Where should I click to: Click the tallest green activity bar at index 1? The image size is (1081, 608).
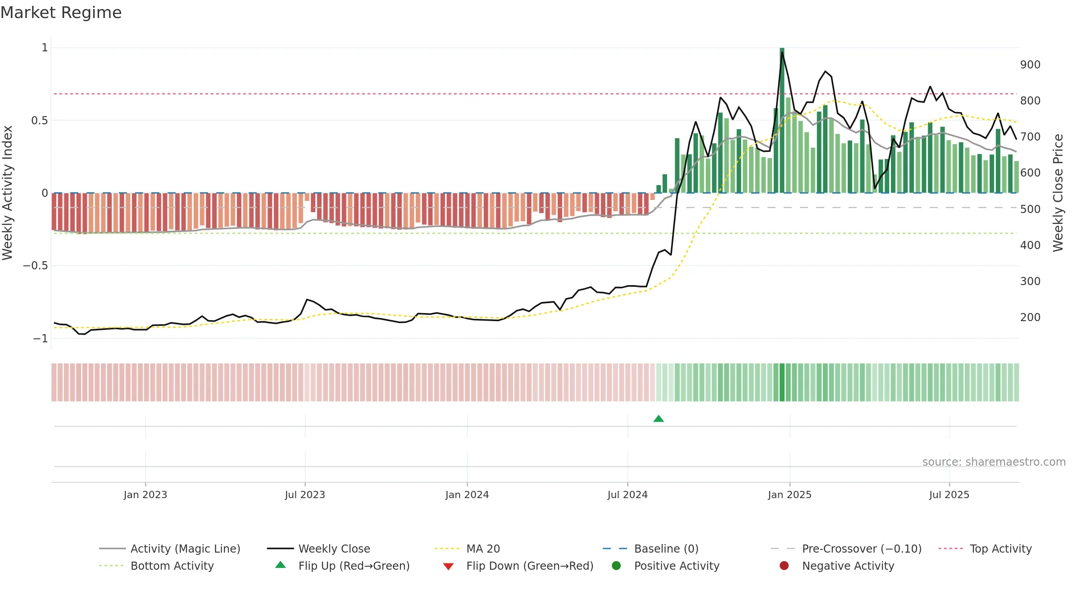(x=782, y=120)
